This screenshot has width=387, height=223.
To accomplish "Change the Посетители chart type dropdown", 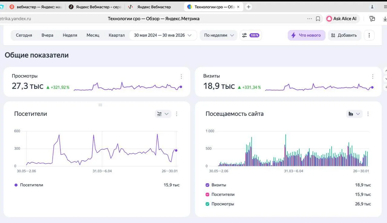I will [163, 114].
